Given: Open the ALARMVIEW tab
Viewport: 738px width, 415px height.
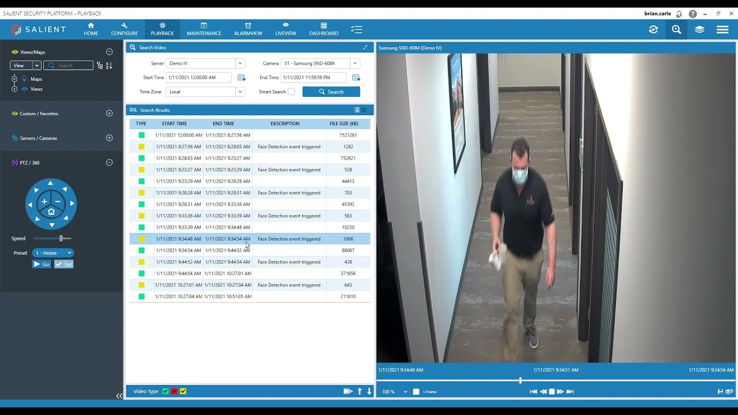Looking at the screenshot, I should [248, 29].
